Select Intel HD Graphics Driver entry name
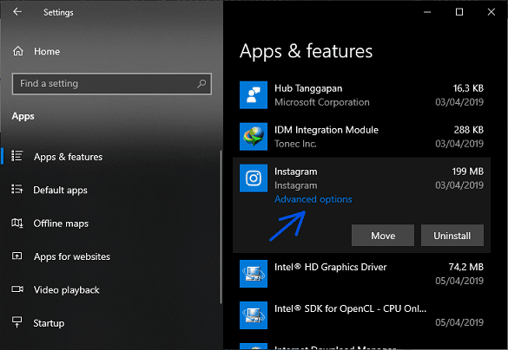 coord(331,268)
